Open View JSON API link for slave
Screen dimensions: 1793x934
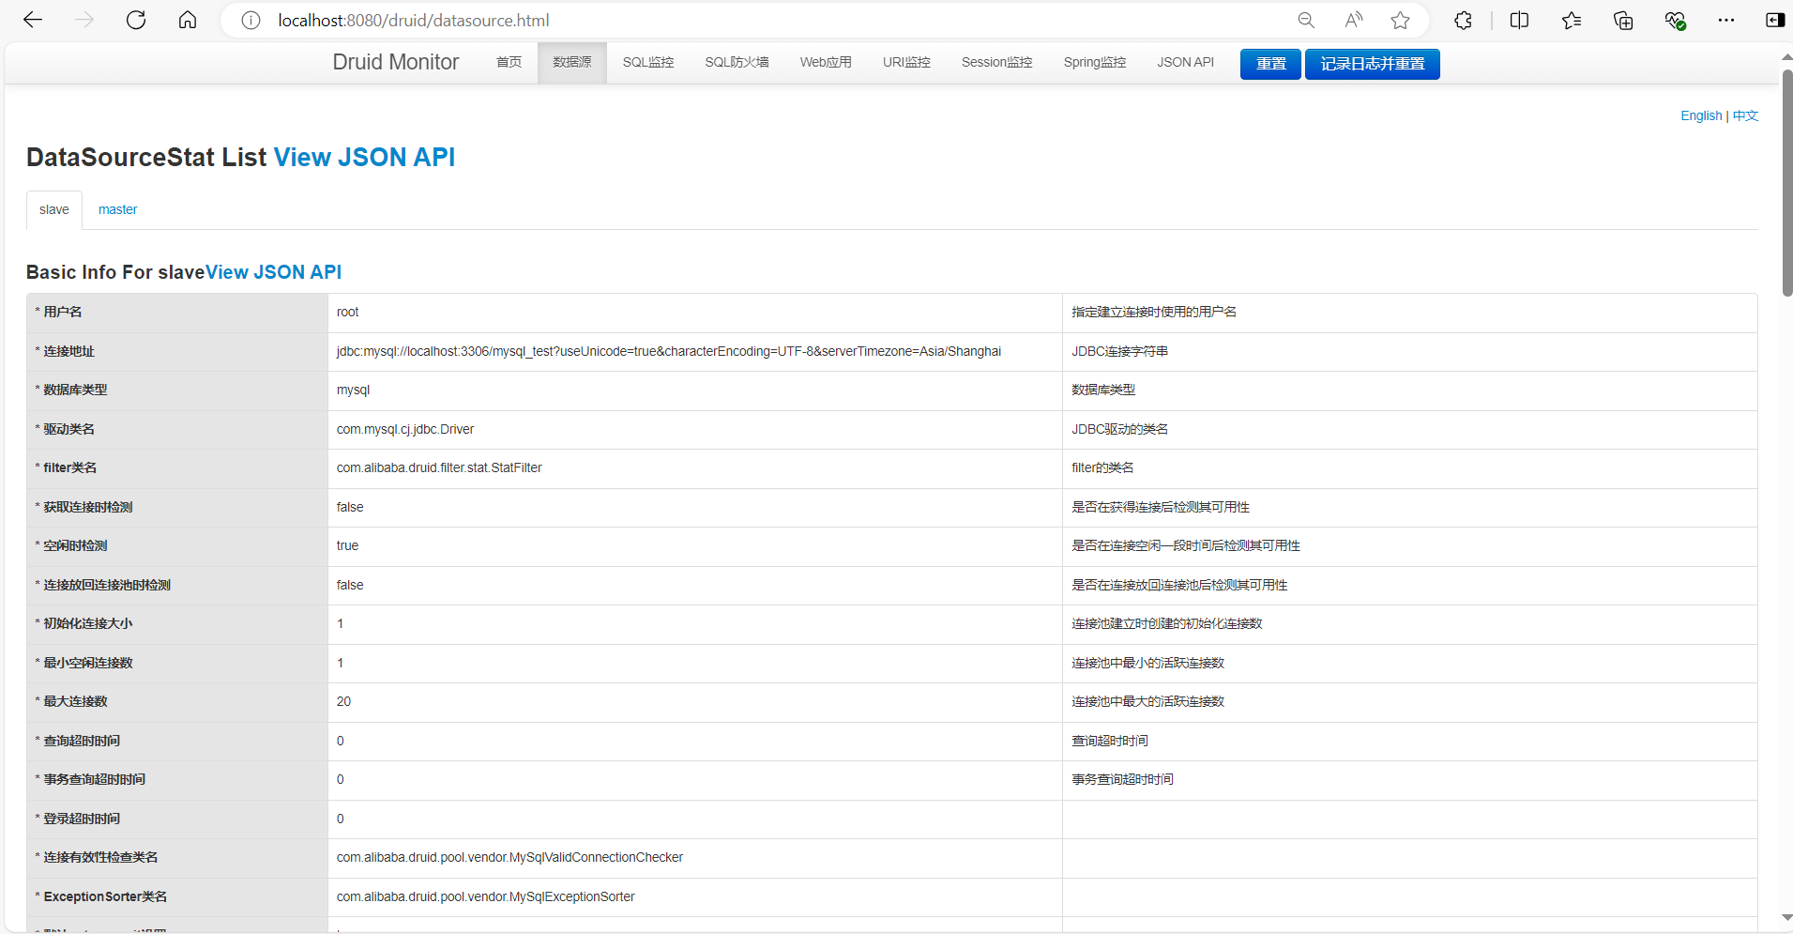(273, 272)
